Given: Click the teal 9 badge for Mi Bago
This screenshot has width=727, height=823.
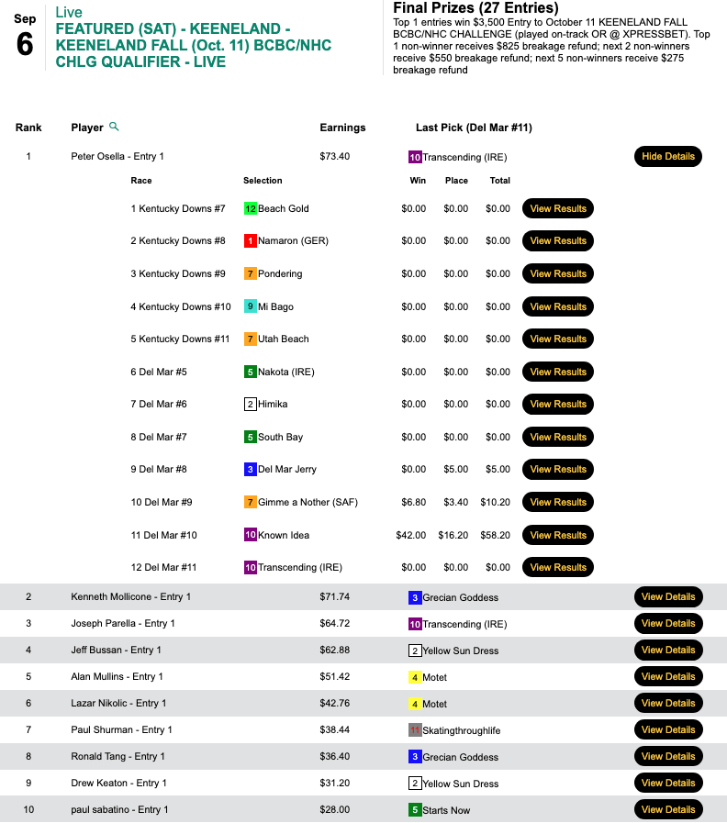Looking at the screenshot, I should (250, 306).
